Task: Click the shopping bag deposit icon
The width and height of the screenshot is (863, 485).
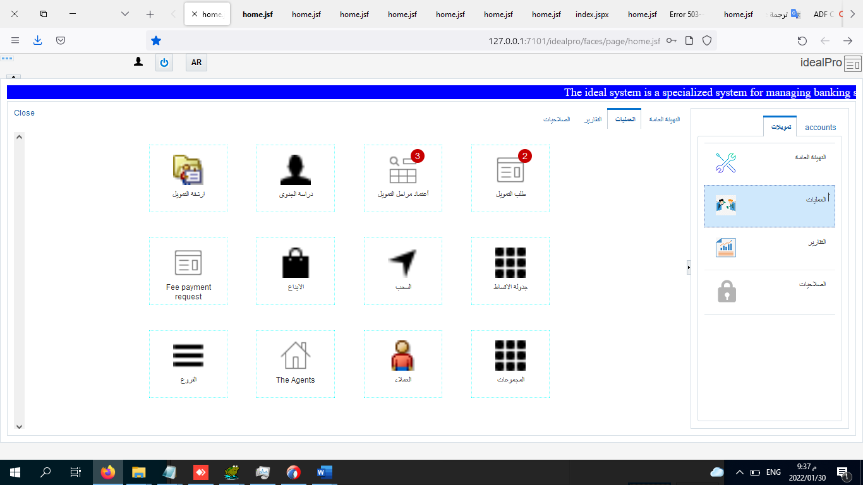Action: tap(295, 263)
